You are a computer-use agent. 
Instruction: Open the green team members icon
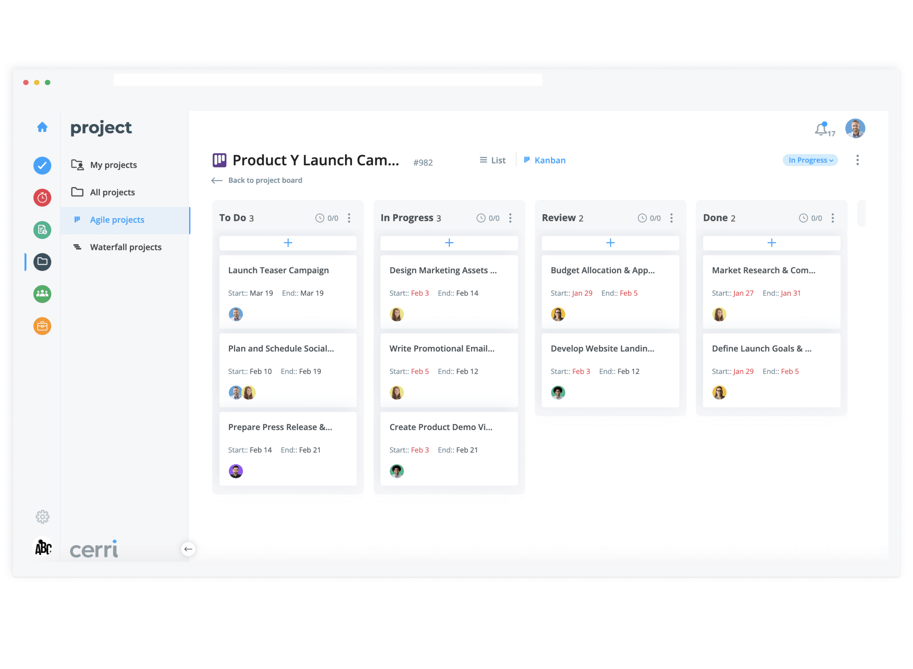point(42,294)
